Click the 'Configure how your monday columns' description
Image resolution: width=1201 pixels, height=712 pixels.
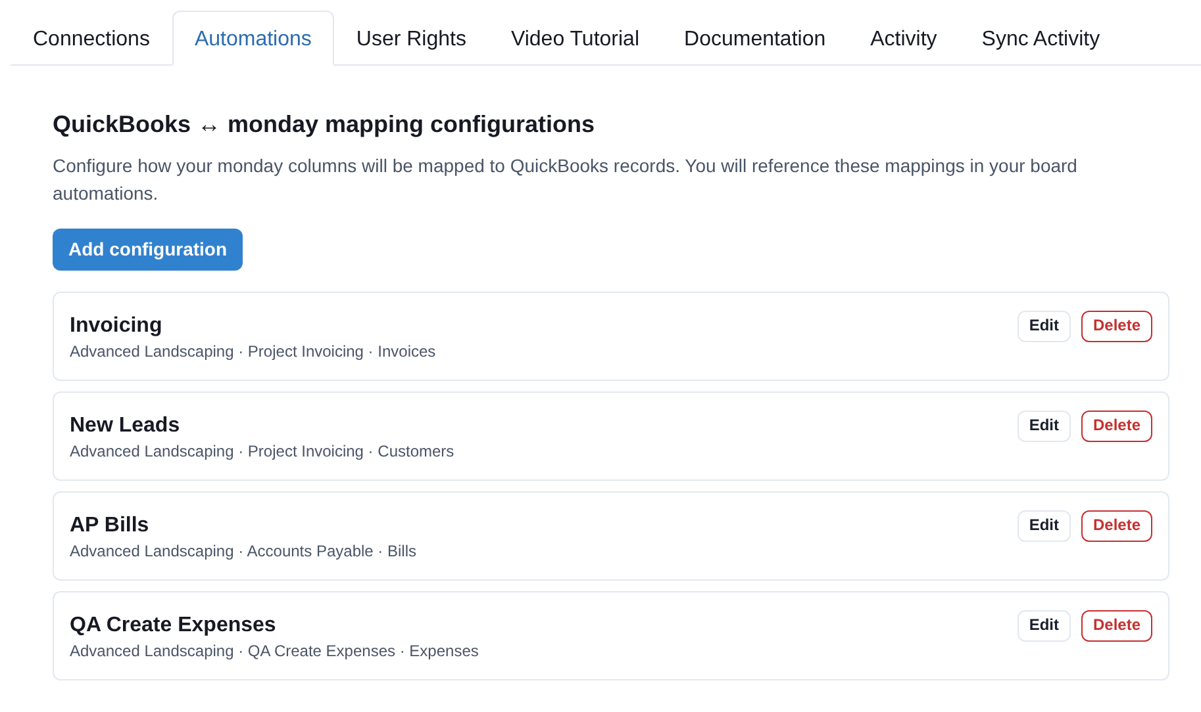[x=565, y=180]
